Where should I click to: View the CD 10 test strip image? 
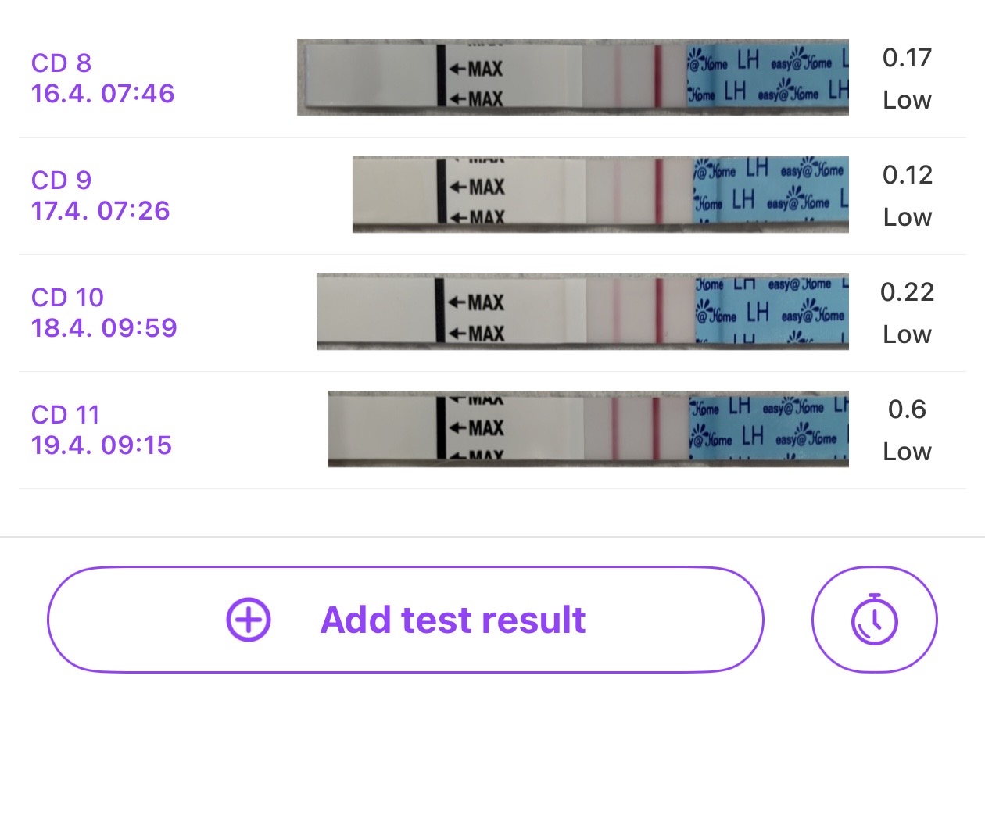click(x=582, y=312)
